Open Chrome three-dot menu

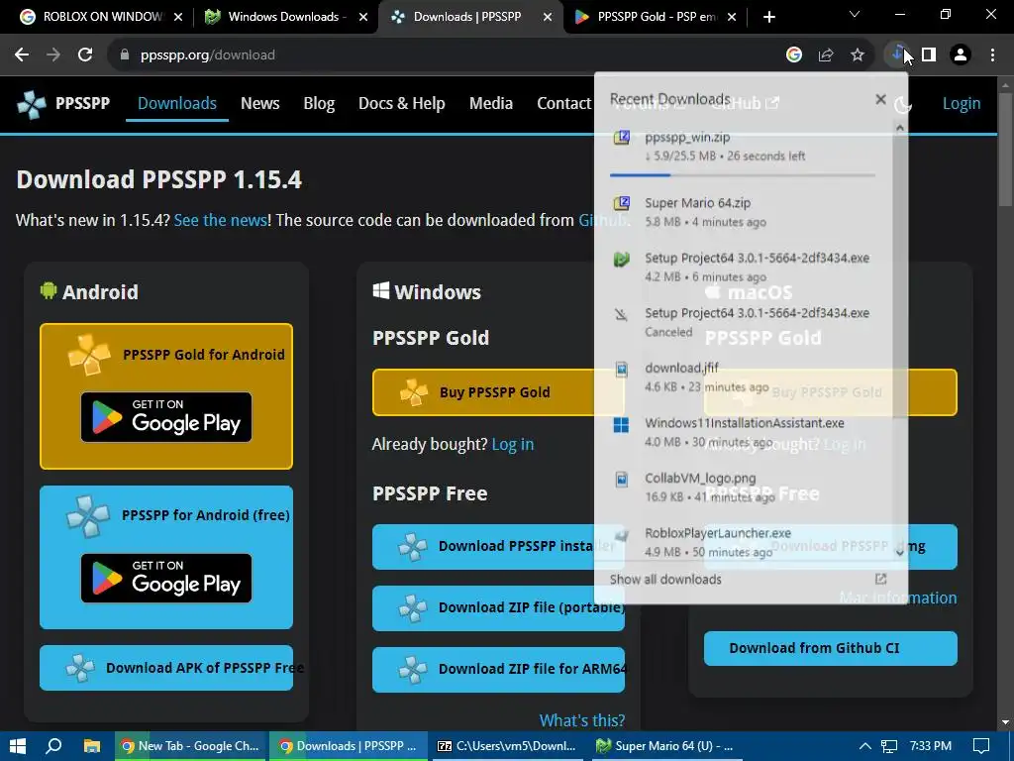(x=992, y=55)
